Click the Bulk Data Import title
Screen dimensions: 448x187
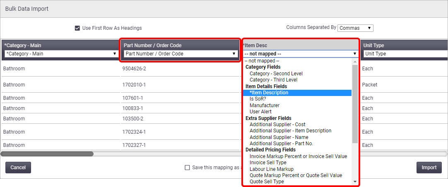tap(27, 9)
